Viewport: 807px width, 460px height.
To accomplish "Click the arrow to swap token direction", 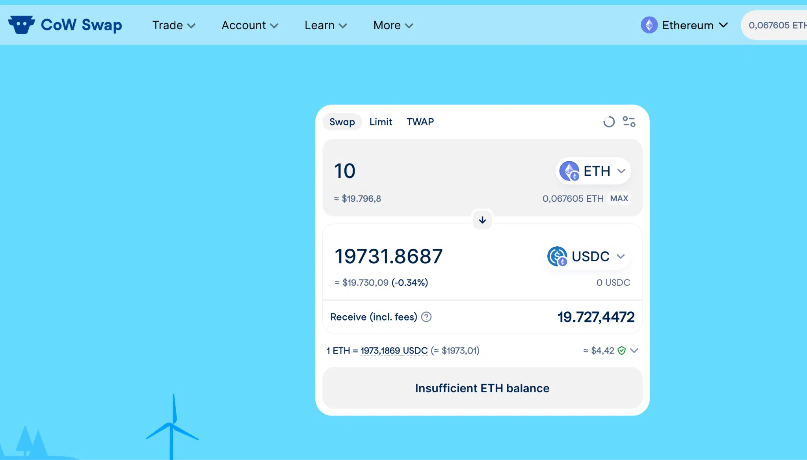I will [x=482, y=220].
